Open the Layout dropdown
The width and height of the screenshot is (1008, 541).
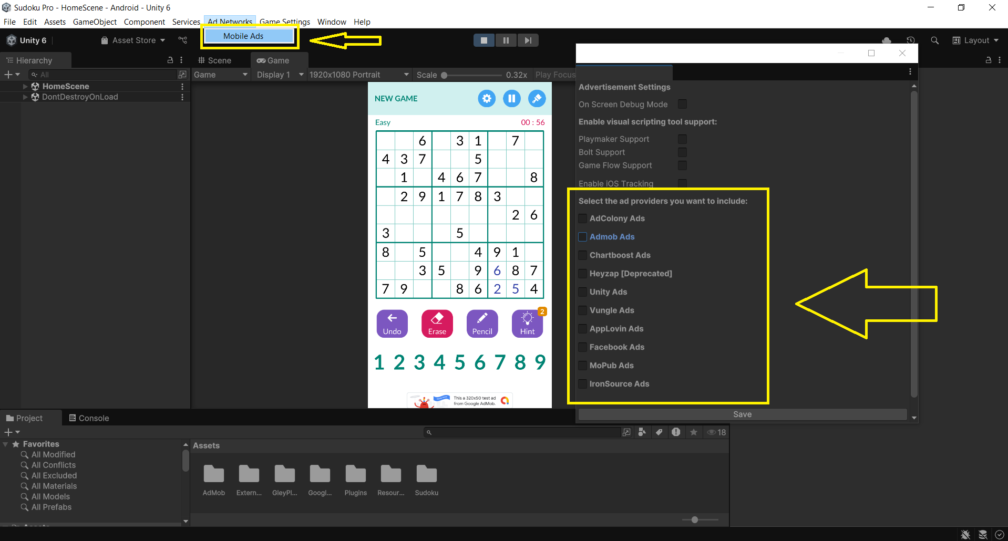975,40
